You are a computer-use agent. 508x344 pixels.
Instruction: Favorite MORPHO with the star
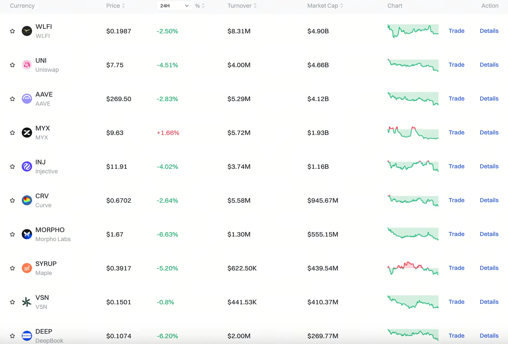point(12,234)
